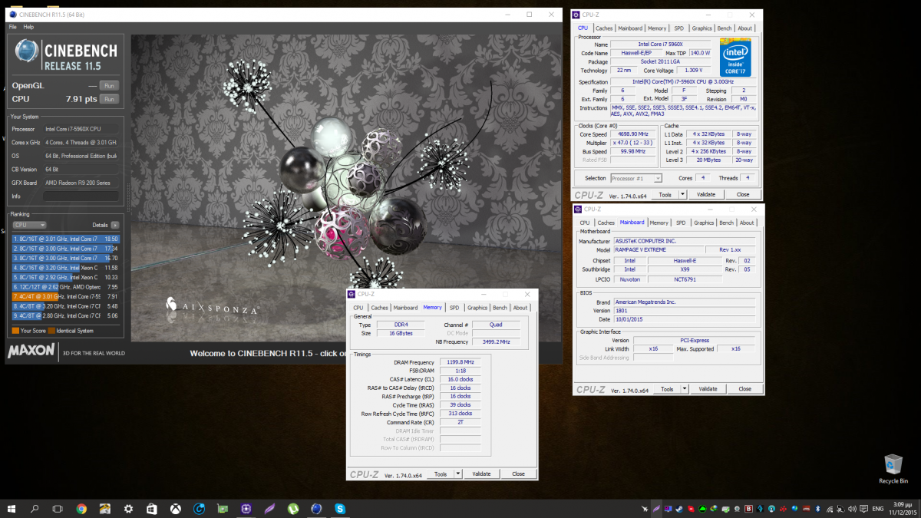Run the OpenGL benchmark
The width and height of the screenshot is (921, 518).
pyautogui.click(x=110, y=85)
